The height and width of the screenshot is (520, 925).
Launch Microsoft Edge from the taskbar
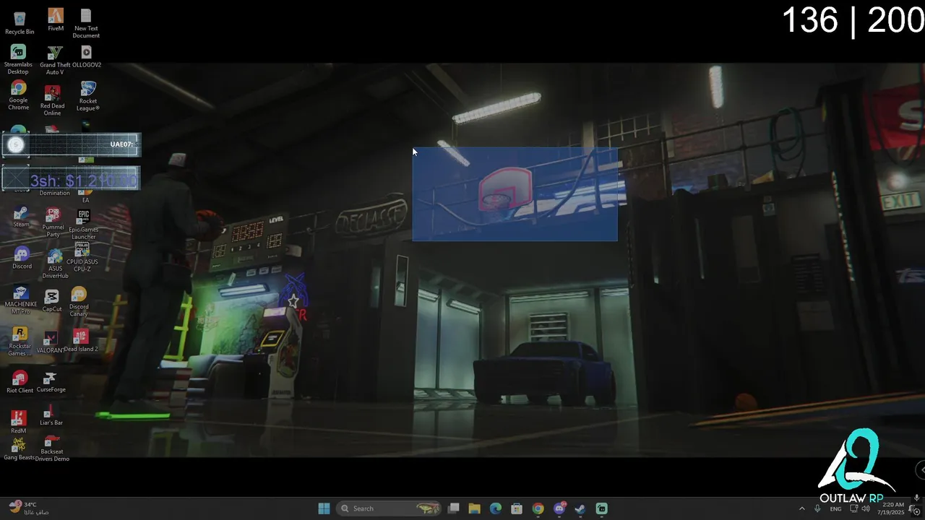point(496,508)
